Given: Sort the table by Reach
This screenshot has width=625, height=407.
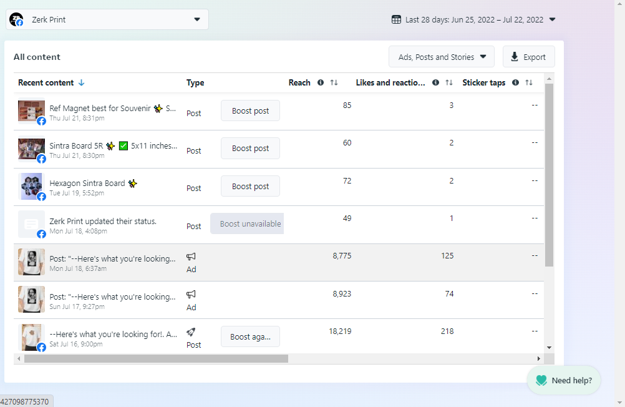Looking at the screenshot, I should [x=334, y=82].
